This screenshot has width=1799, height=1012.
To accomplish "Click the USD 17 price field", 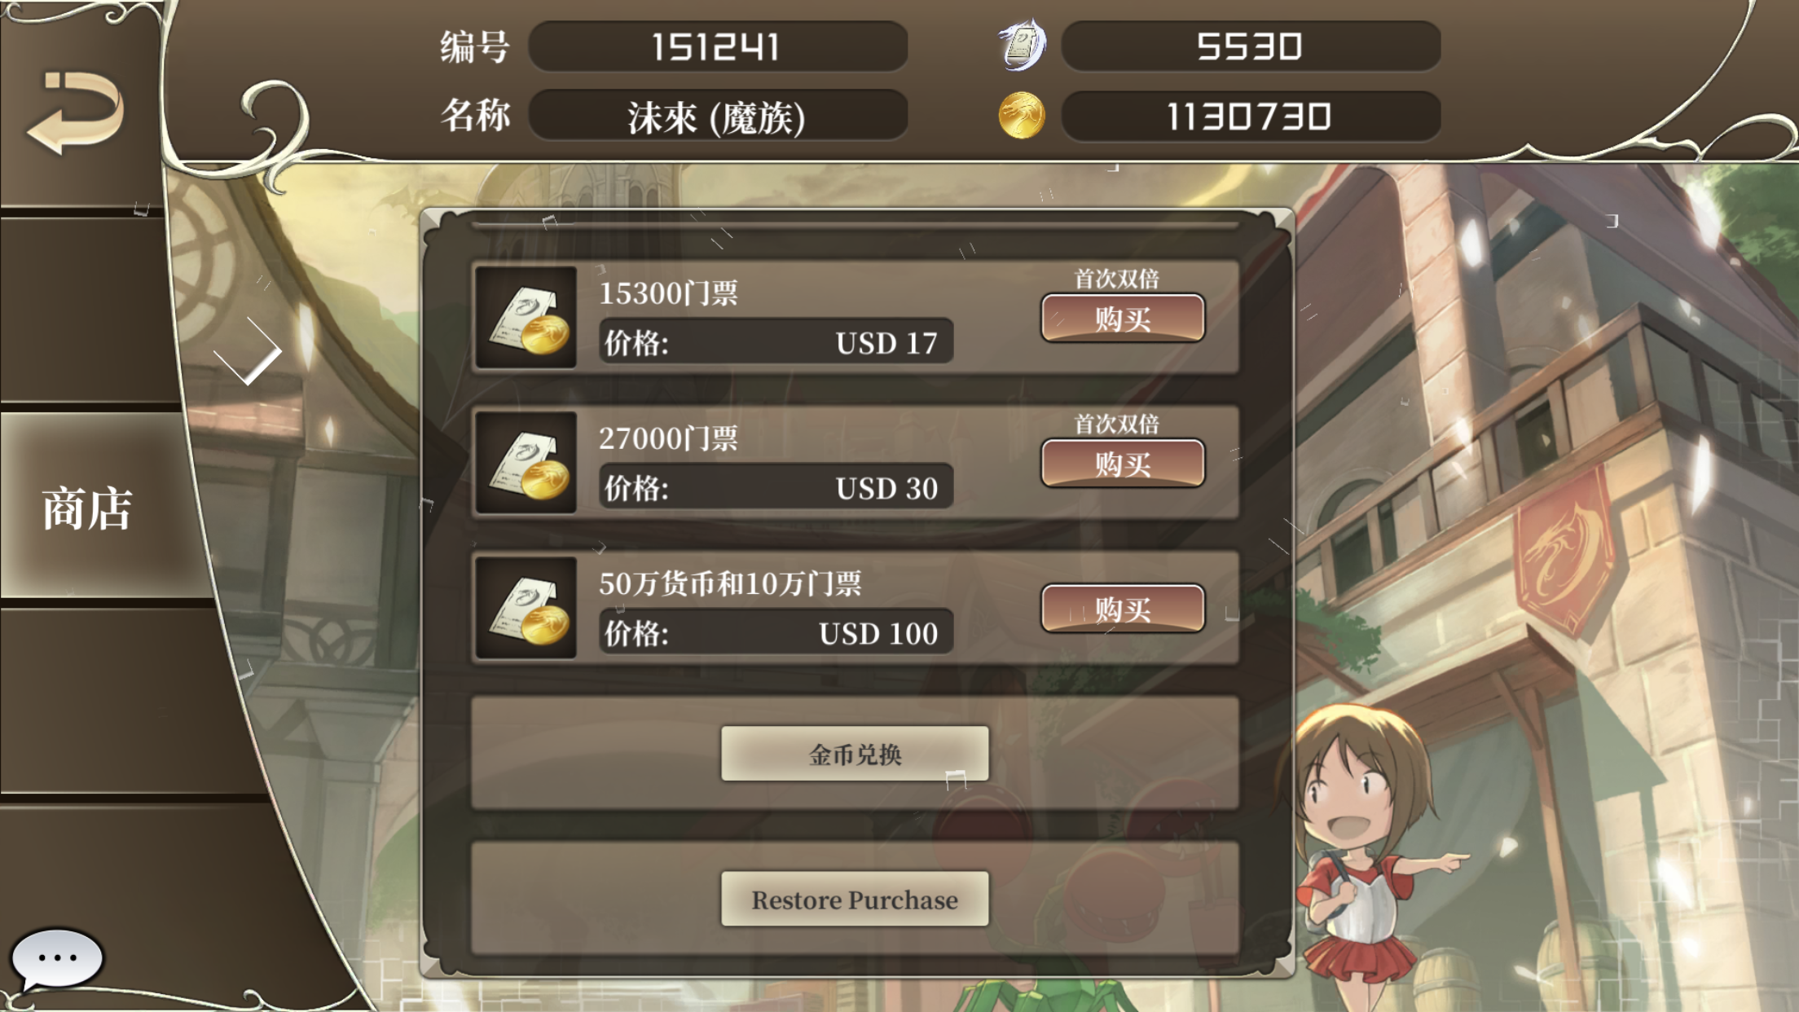I will point(776,342).
